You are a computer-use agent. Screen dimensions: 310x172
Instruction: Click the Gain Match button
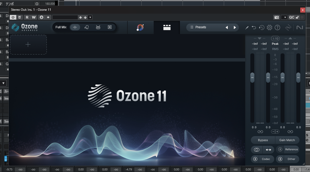coord(287,140)
